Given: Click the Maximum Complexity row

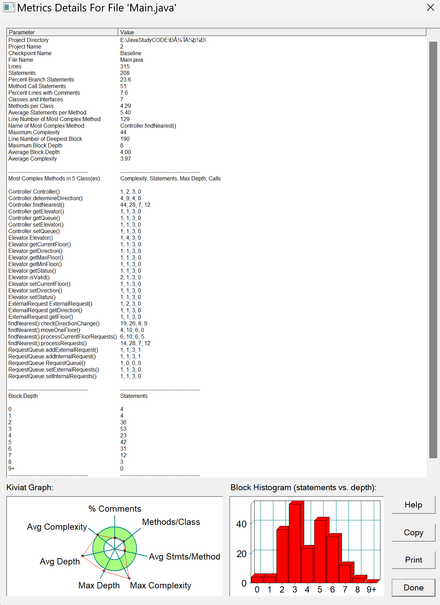Looking at the screenshot, I should (217, 133).
